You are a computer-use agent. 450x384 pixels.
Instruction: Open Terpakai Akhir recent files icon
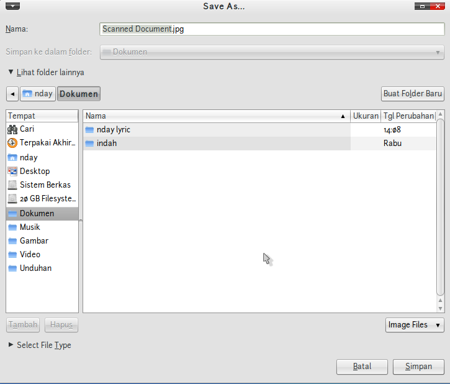pyautogui.click(x=12, y=143)
